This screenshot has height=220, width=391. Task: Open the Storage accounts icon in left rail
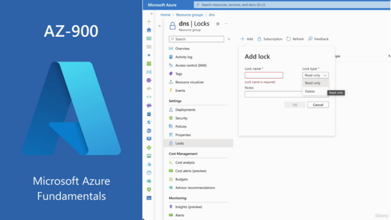point(149,156)
